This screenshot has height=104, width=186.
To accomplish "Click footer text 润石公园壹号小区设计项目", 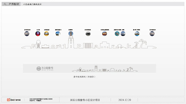I will [85, 100].
